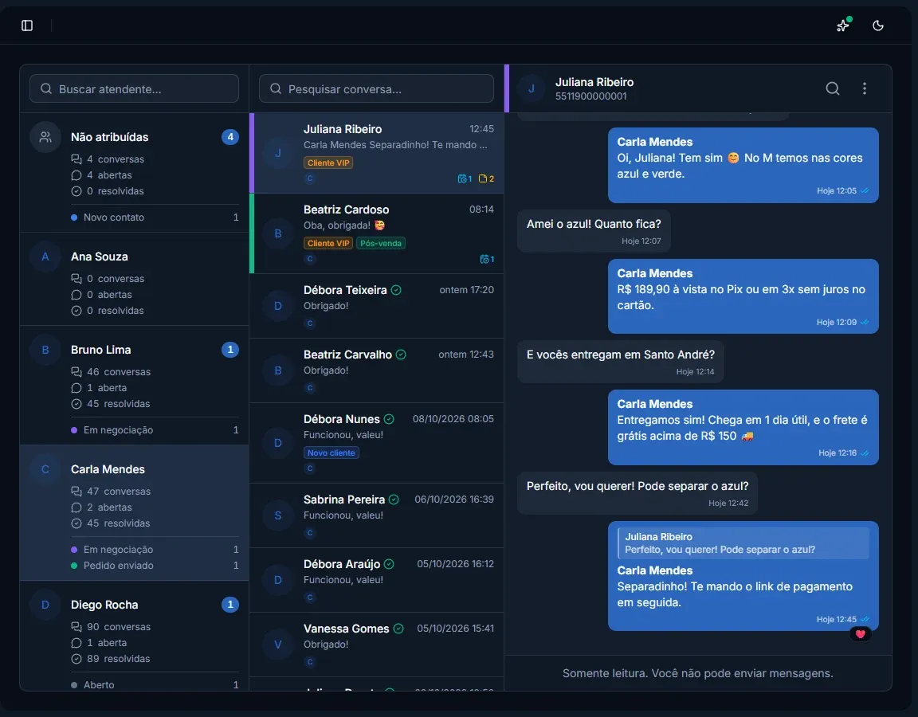Click resolved checkmark beside Vanessa Gomes
This screenshot has width=918, height=717.
click(x=398, y=628)
